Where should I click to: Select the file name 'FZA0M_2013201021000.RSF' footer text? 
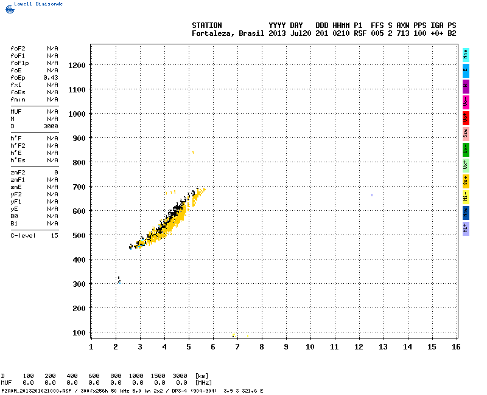37,391
